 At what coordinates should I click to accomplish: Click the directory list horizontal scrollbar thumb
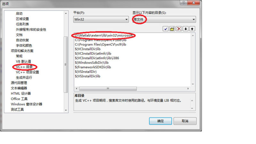point(108,89)
